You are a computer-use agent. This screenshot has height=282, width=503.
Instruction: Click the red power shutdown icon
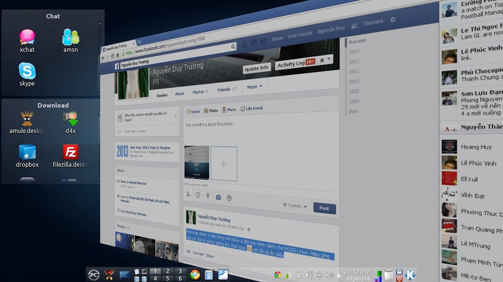[399, 278]
